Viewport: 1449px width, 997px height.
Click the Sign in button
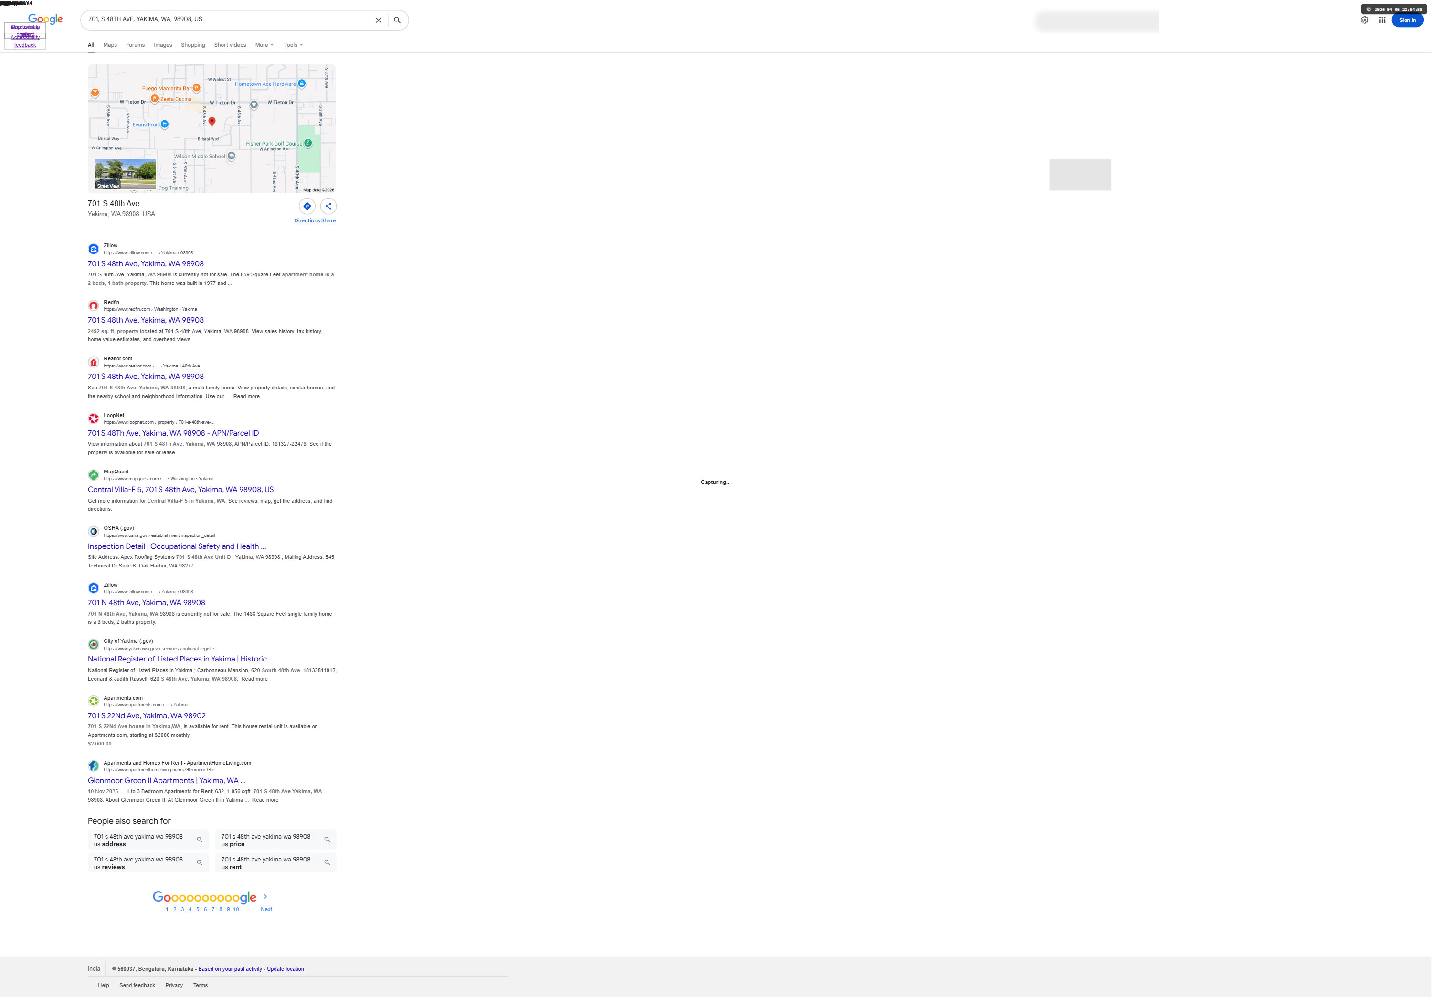(1407, 20)
